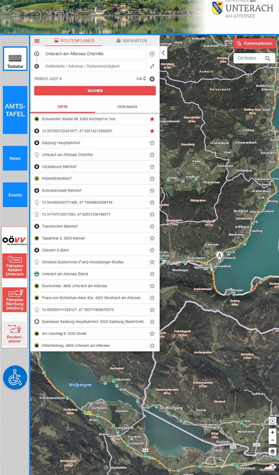Click the destination Haltestelle input field
This screenshot has width=279, height=475.
tap(94, 66)
